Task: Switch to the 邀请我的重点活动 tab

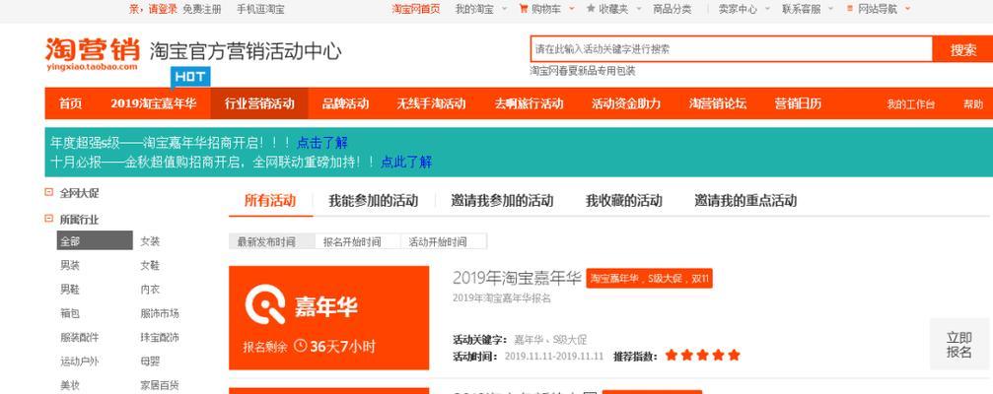Action: coord(745,201)
